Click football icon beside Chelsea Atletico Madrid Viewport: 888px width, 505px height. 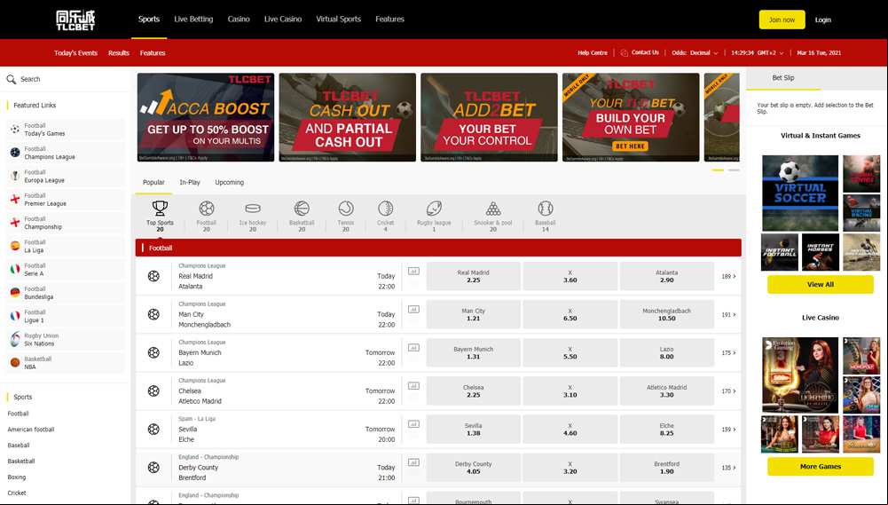tap(153, 391)
